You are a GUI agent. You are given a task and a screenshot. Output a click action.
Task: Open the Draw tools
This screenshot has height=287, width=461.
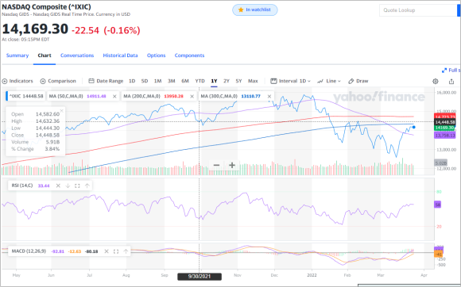pos(358,81)
